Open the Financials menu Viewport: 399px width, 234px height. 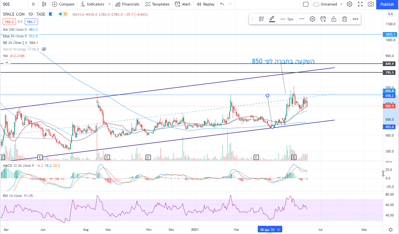[x=128, y=4]
